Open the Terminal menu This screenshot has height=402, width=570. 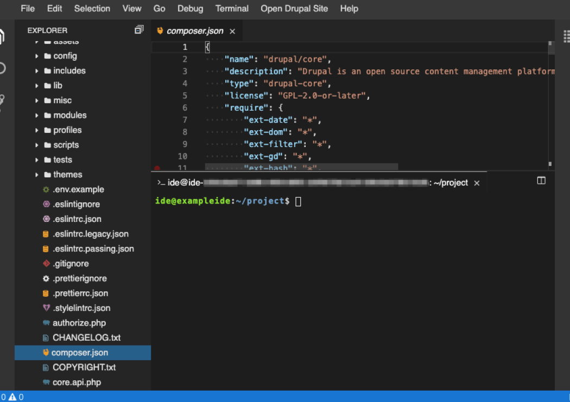(232, 9)
